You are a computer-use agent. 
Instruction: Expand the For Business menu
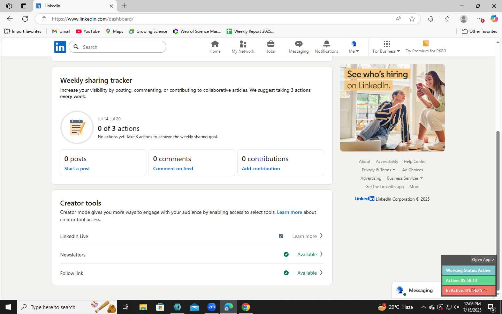pos(386,47)
